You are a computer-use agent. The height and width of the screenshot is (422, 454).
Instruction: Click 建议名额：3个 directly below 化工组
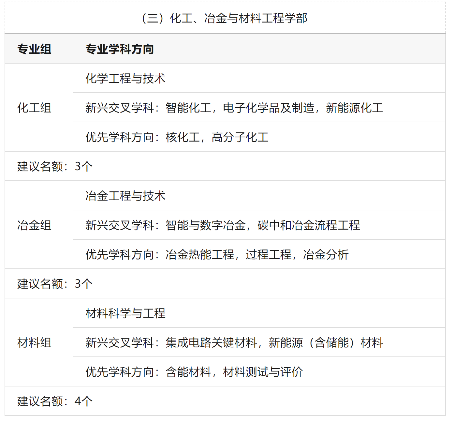click(x=55, y=167)
